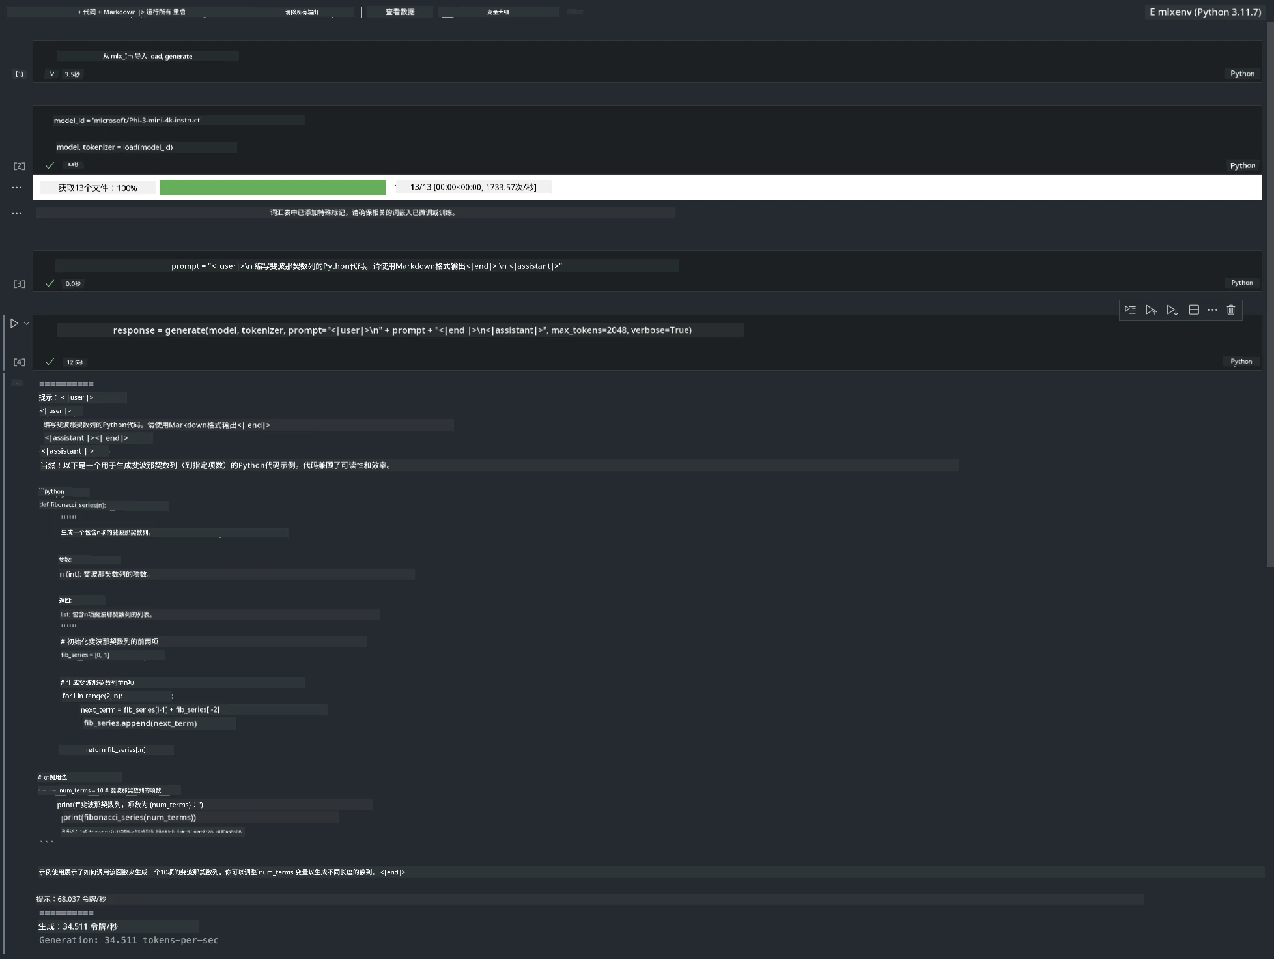The height and width of the screenshot is (959, 1274).
Task: Click the 'fib_series.append(next_term)' output line
Action: (140, 723)
